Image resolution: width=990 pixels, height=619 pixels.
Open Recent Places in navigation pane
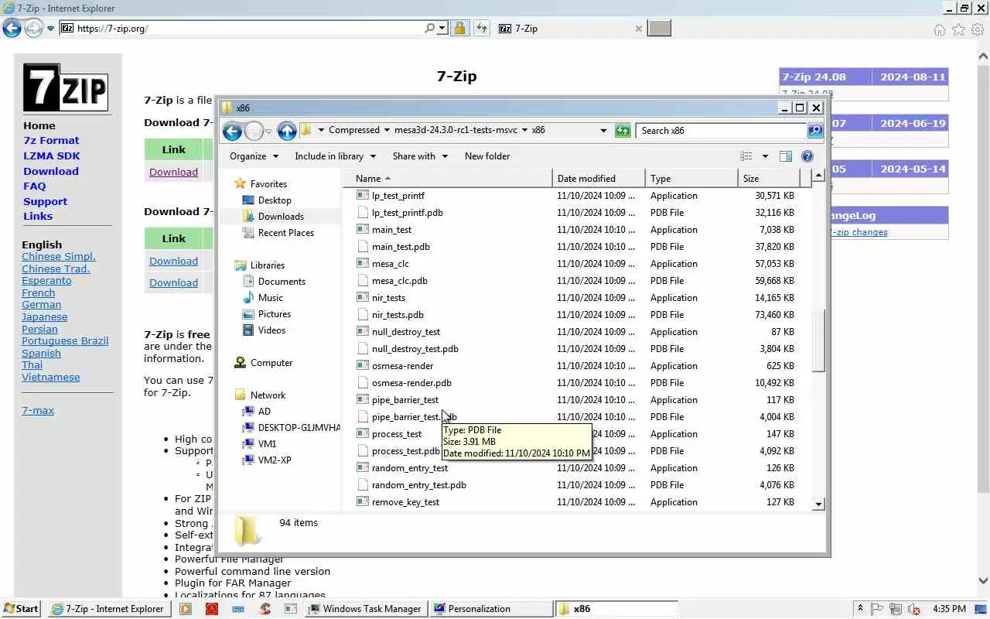[285, 233]
